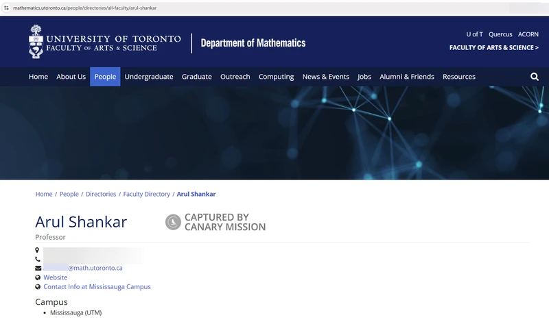Click the envelope icon beside email address

pyautogui.click(x=38, y=268)
